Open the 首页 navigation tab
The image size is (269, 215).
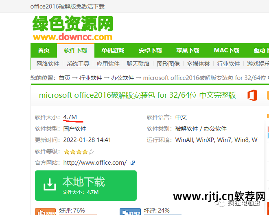pyautogui.click(x=44, y=50)
